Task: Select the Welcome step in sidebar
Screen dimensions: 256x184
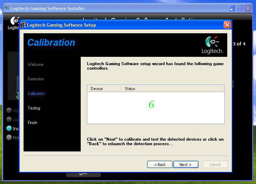Action: coord(36,64)
